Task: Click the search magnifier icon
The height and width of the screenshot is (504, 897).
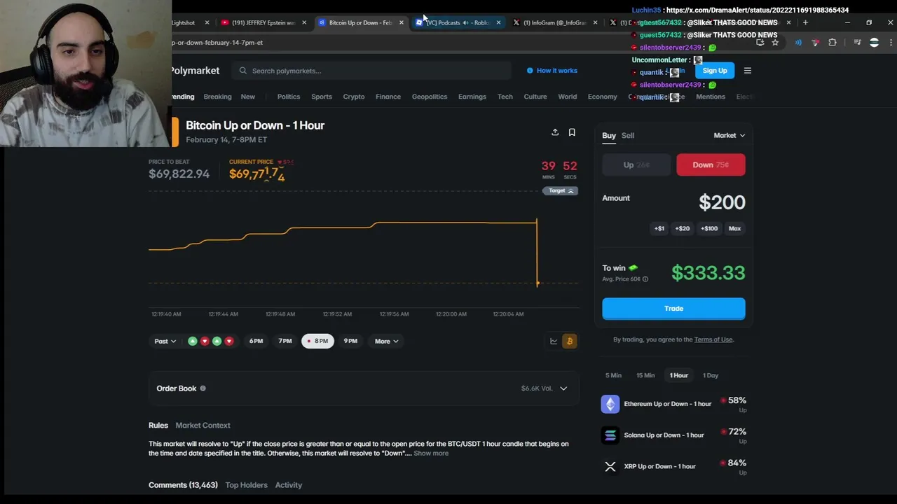Action: tap(243, 71)
